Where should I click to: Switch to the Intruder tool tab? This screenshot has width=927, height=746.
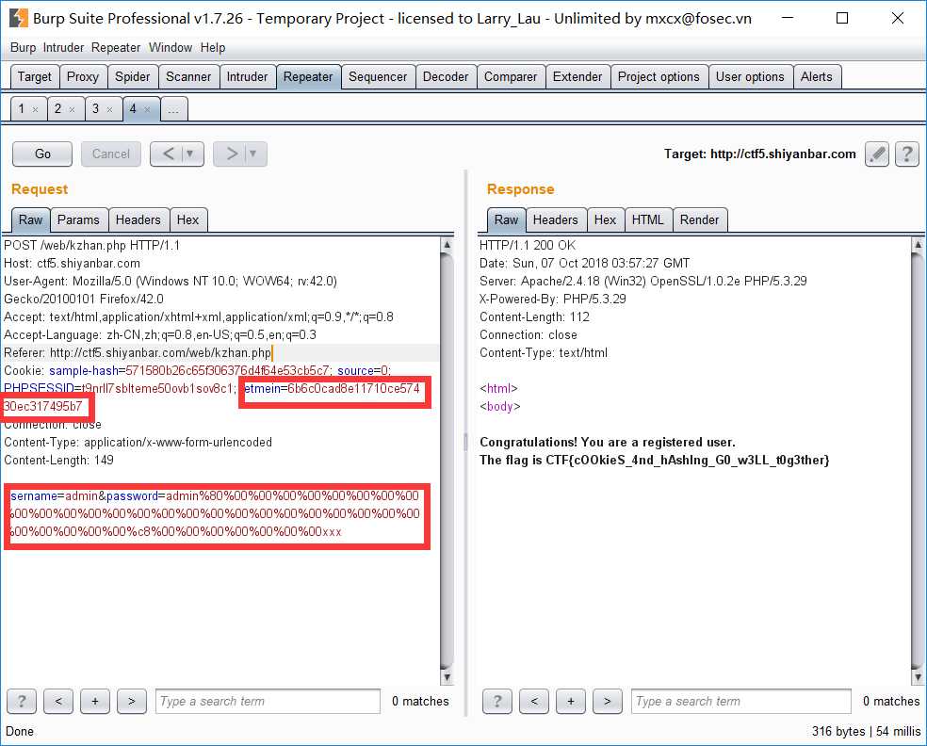[x=247, y=77]
